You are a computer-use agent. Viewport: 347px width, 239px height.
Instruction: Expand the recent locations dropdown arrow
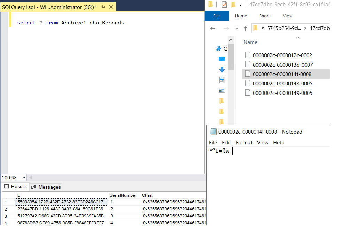click(x=236, y=29)
